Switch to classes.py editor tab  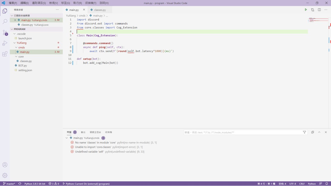100,10
